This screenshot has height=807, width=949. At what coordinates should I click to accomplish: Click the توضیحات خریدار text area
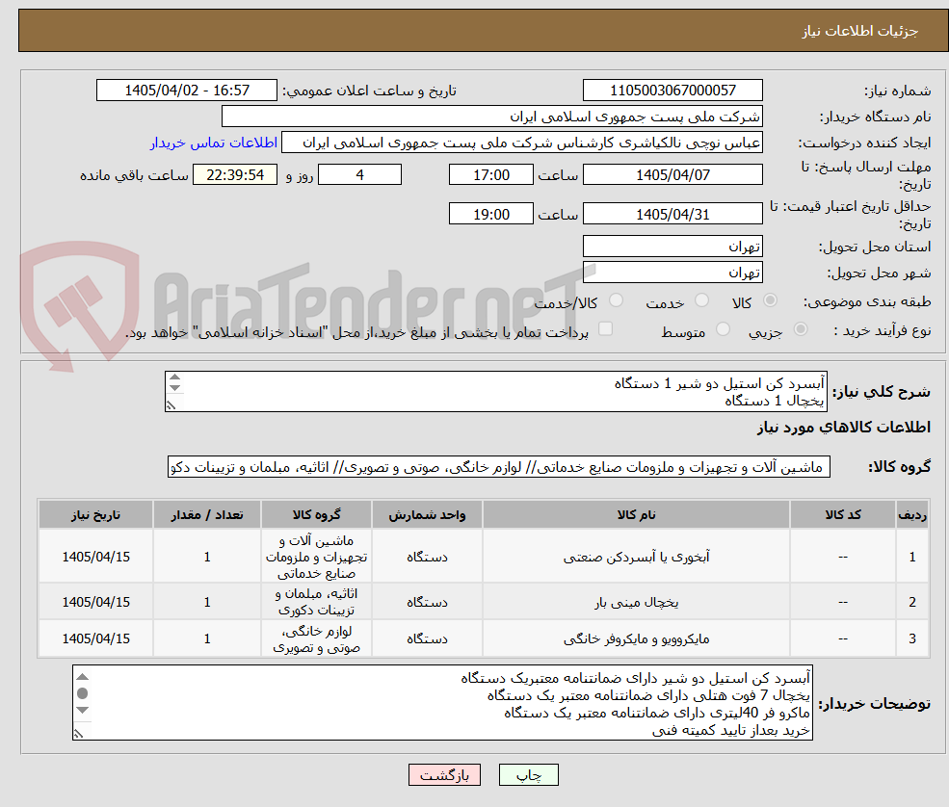point(442,703)
